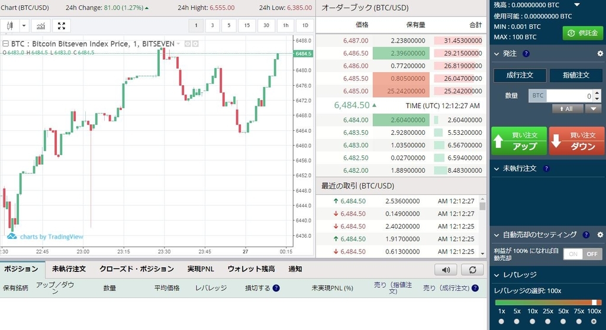The image size is (606, 330).
Task: Click the quantity stepper arrows
Action: pyautogui.click(x=597, y=96)
